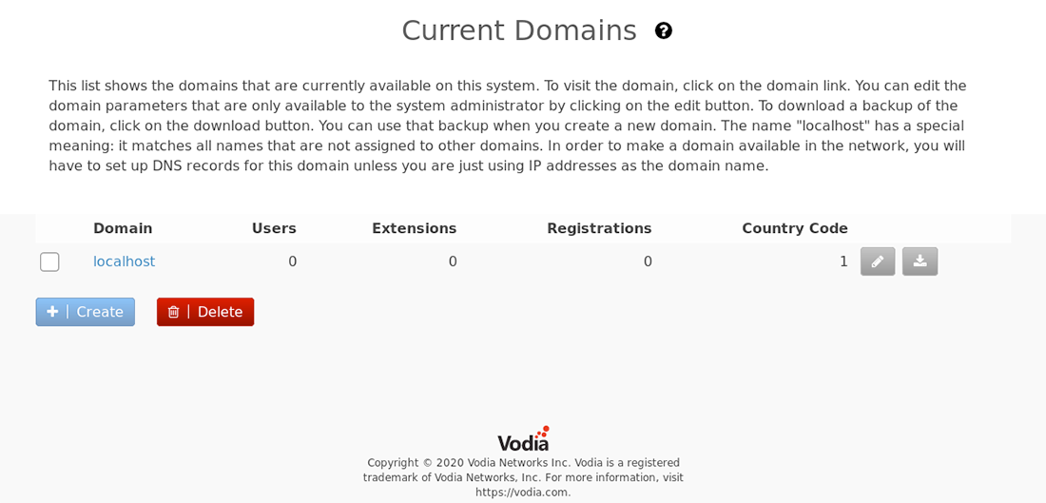
Task: Click the Vodia logo in the footer
Action: coord(523,438)
